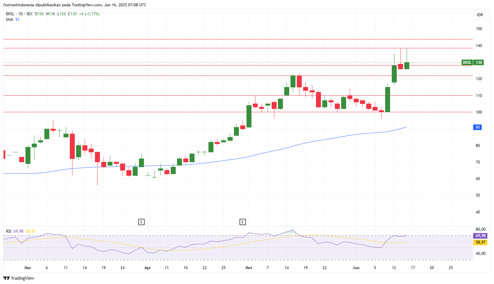This screenshot has height=284, width=494.
Task: Click the Jun label on the date axis
Action: click(356, 268)
